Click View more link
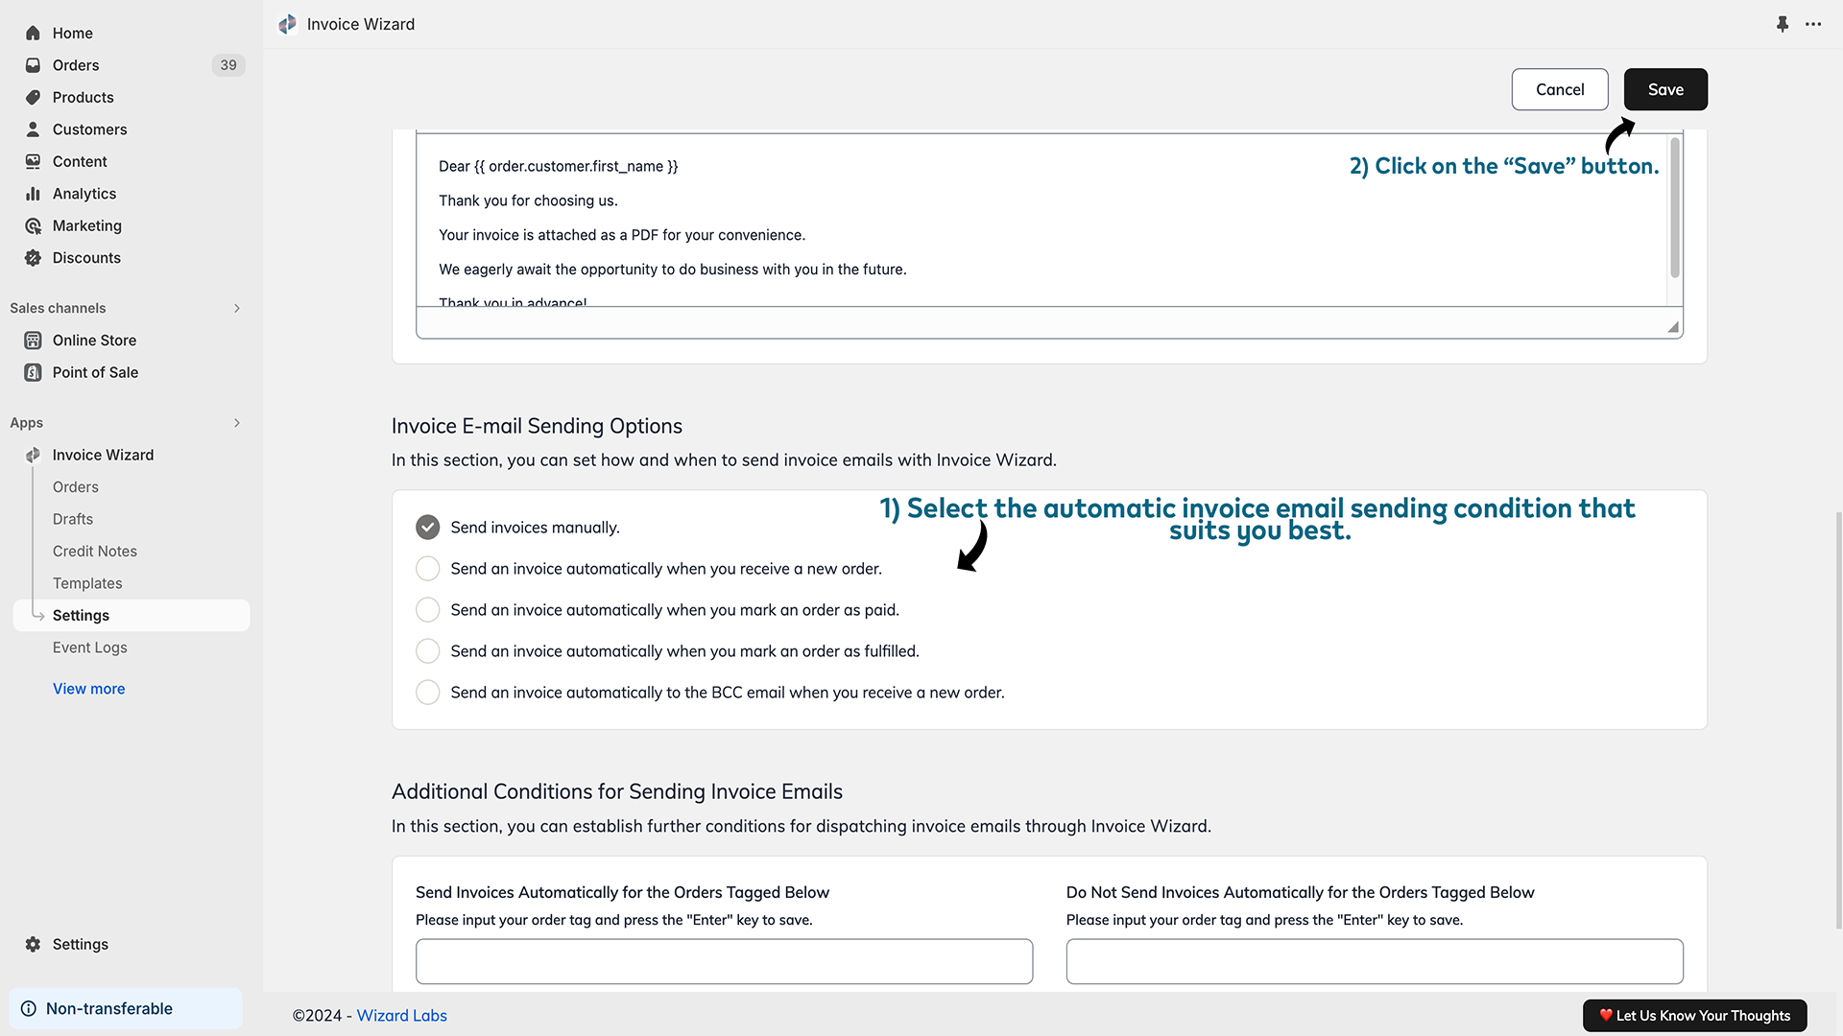The width and height of the screenshot is (1843, 1036). 89,689
